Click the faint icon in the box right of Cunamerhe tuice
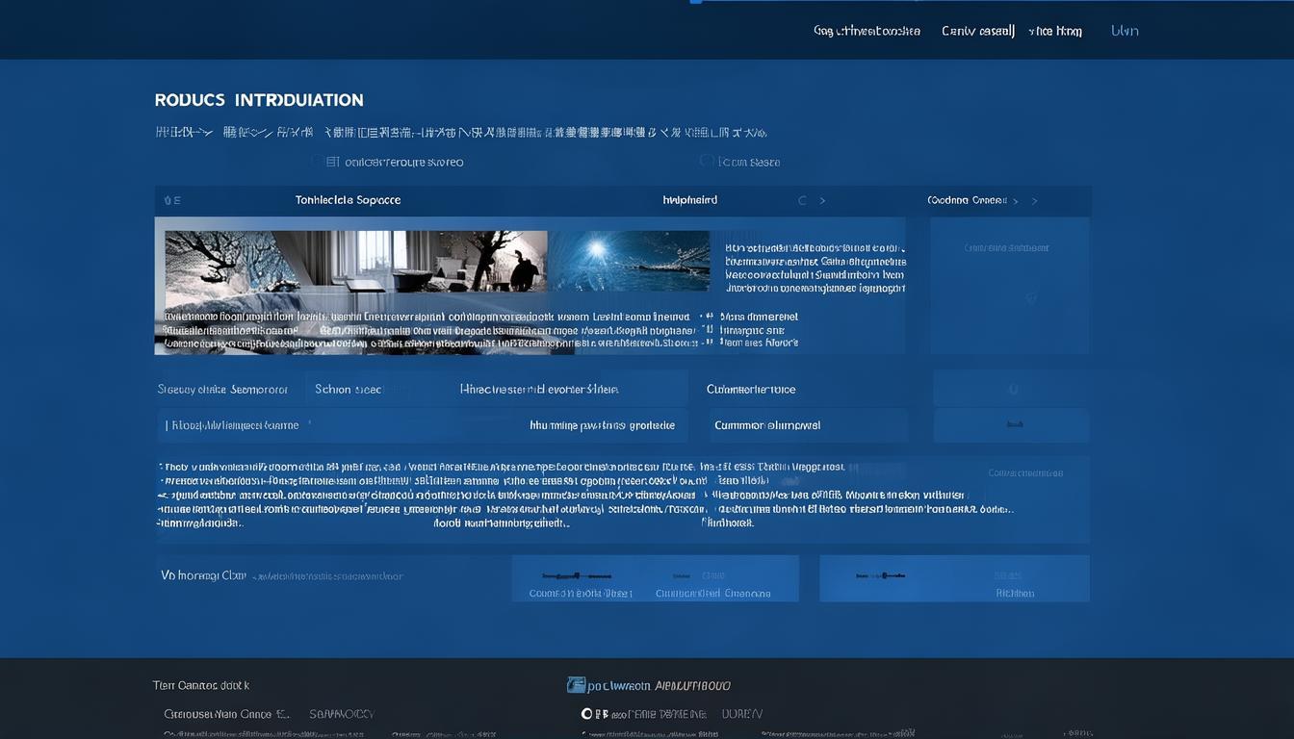 [x=1012, y=390]
